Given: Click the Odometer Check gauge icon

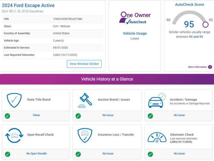Looking at the screenshot, I should (157, 137).
